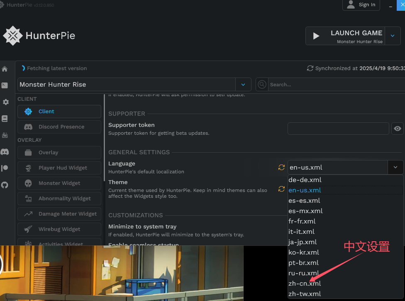Select de-de.xml language
This screenshot has width=405, height=301.
(345, 180)
